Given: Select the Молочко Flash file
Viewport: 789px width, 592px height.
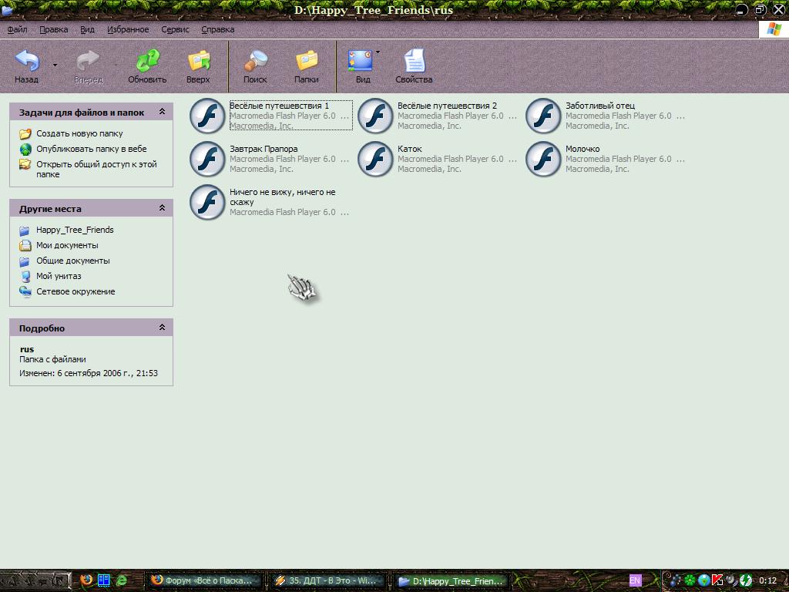Looking at the screenshot, I should [543, 159].
